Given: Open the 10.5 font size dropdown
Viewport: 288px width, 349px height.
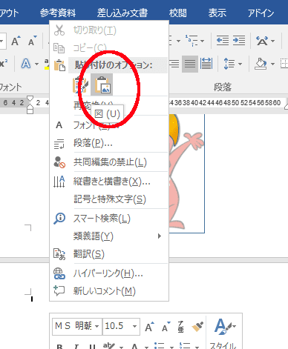Looking at the screenshot, I should (134, 326).
